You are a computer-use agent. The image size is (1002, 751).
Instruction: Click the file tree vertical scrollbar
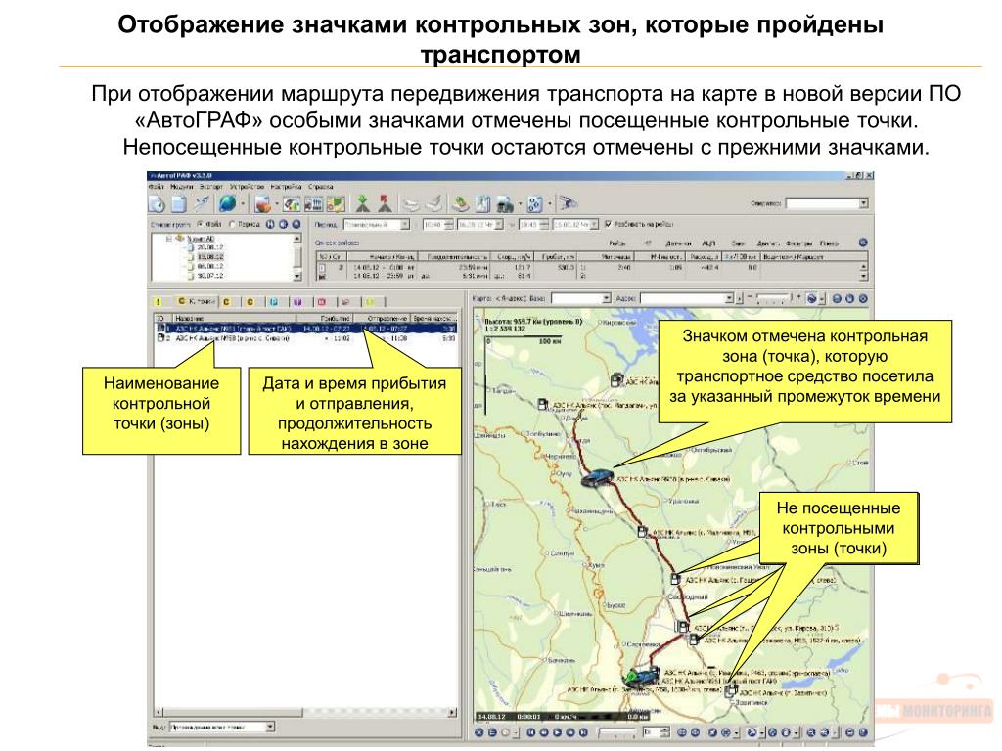point(297,257)
